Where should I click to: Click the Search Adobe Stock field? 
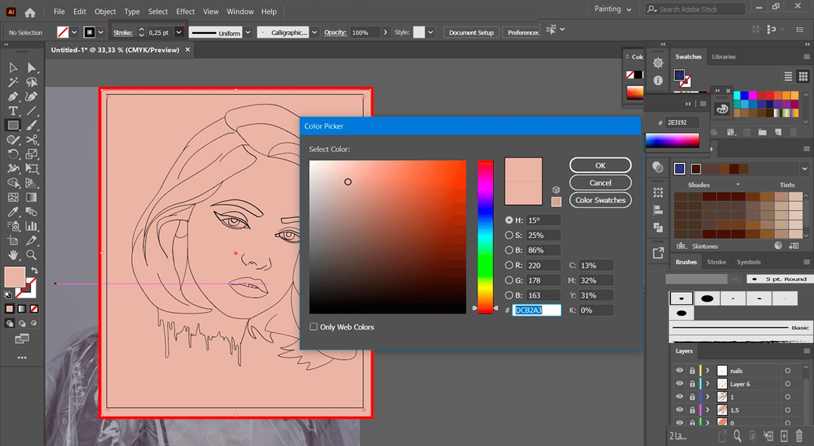pos(694,9)
